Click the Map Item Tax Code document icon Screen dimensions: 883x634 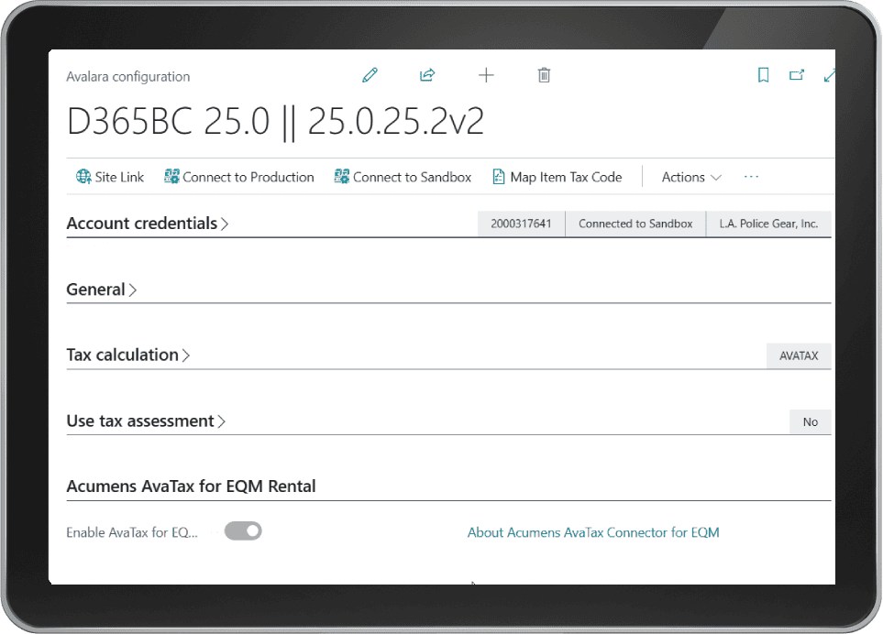click(499, 177)
